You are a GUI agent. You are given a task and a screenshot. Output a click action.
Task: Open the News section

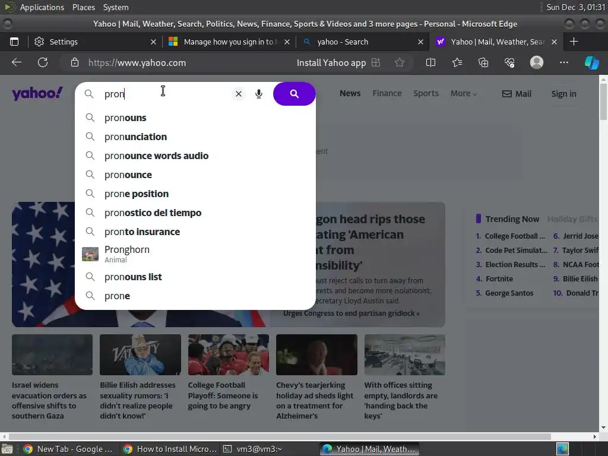350,93
